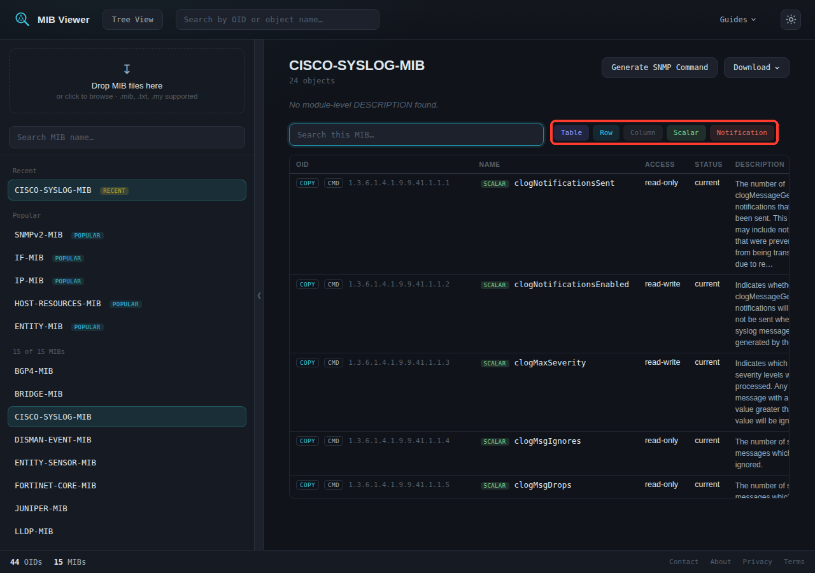This screenshot has width=815, height=573.
Task: Open CMD for clogMaxSeverity row
Action: [x=334, y=363]
